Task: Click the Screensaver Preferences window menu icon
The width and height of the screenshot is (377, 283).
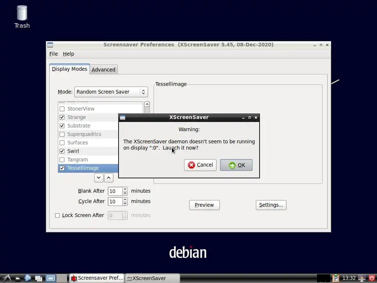Action: tap(50, 45)
